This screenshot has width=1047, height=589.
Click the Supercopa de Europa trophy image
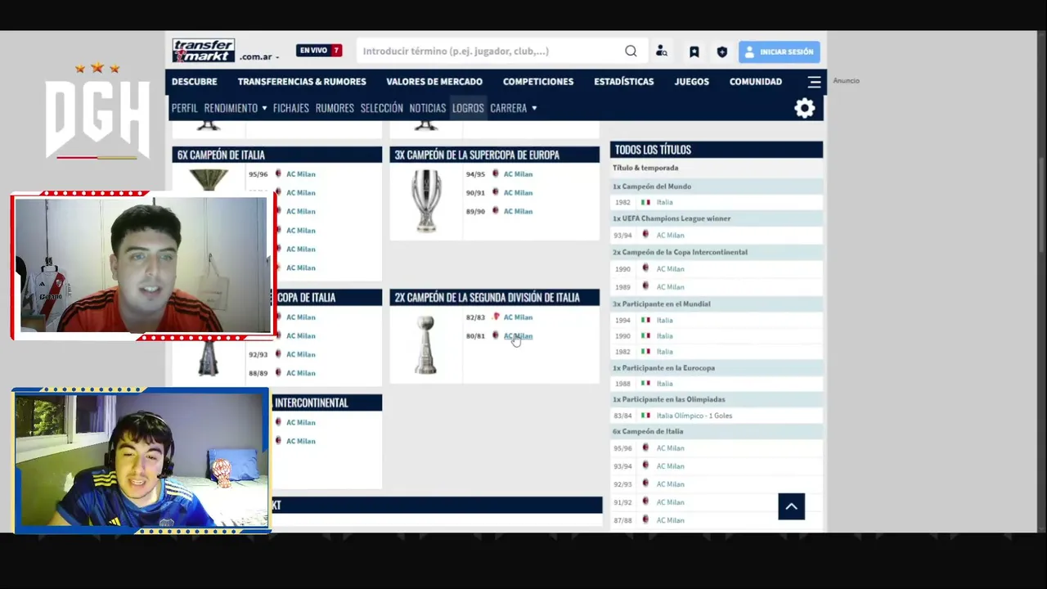(425, 201)
